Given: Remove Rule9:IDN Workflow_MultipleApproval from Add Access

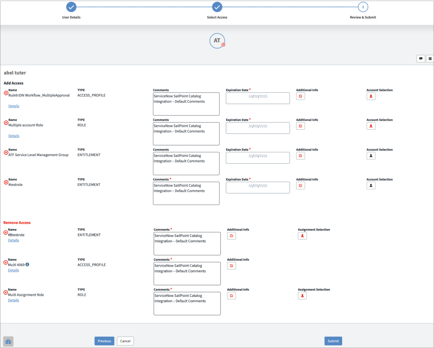Looking at the screenshot, I should 6,93.
